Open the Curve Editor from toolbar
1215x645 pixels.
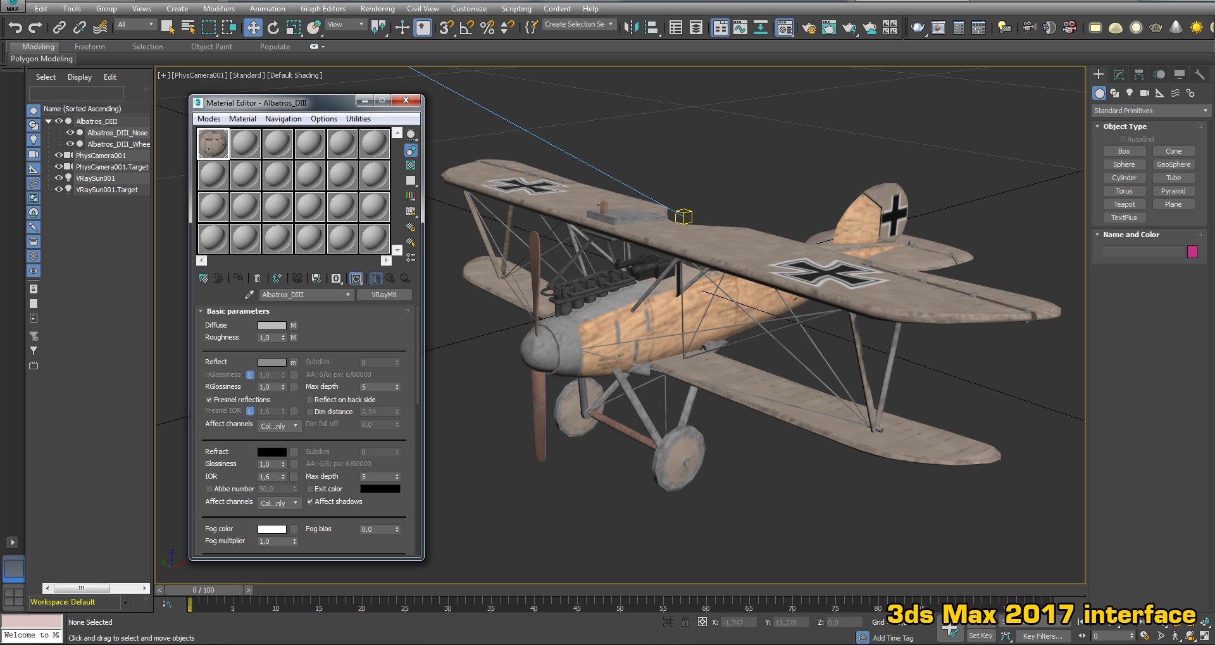click(x=740, y=27)
